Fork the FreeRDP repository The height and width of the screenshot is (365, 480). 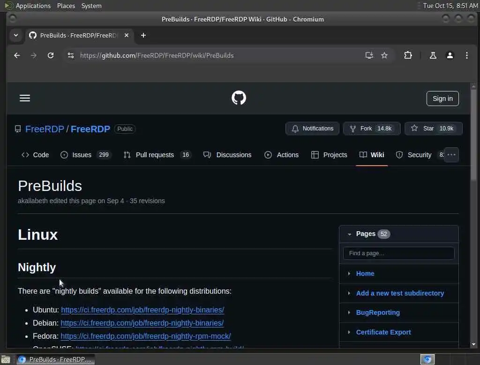pyautogui.click(x=372, y=129)
